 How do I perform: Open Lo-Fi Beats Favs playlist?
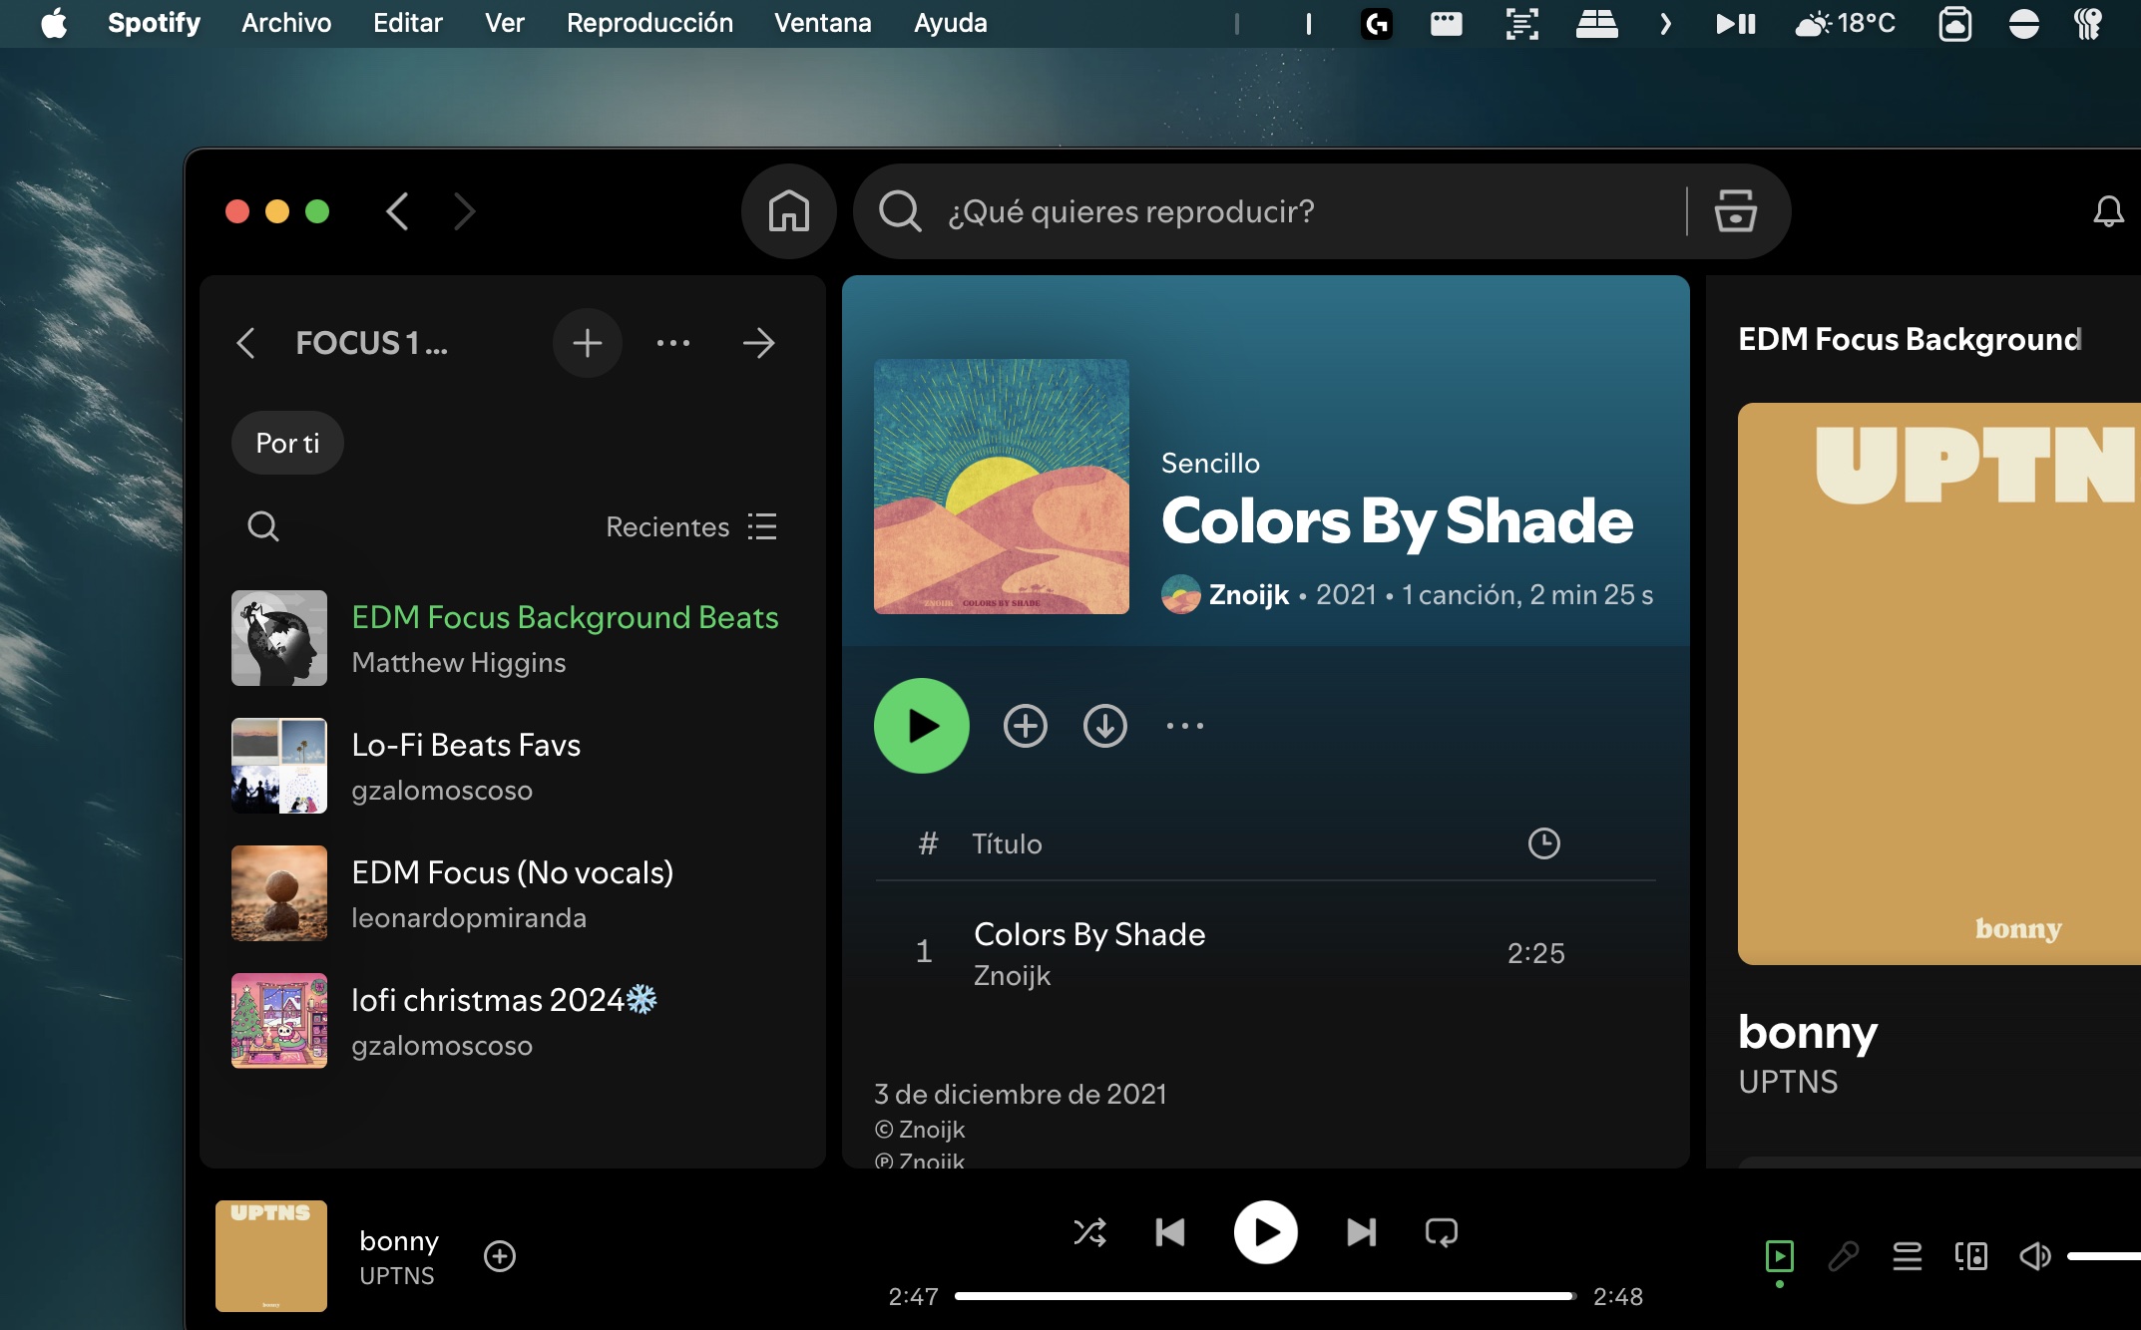click(x=513, y=766)
